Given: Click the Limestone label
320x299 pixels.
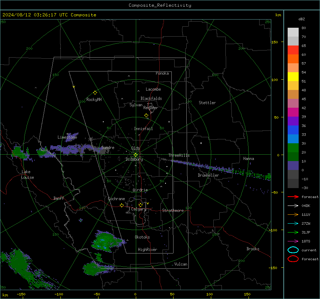Looking at the screenshot, I should coord(67,137).
